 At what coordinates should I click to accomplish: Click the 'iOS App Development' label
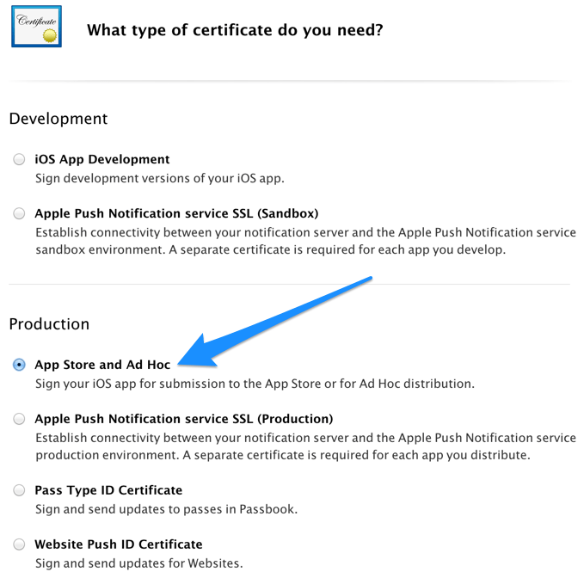click(x=102, y=159)
